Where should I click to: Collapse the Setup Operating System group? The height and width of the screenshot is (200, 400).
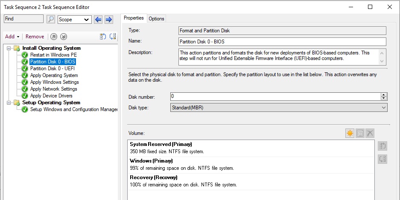[9, 103]
